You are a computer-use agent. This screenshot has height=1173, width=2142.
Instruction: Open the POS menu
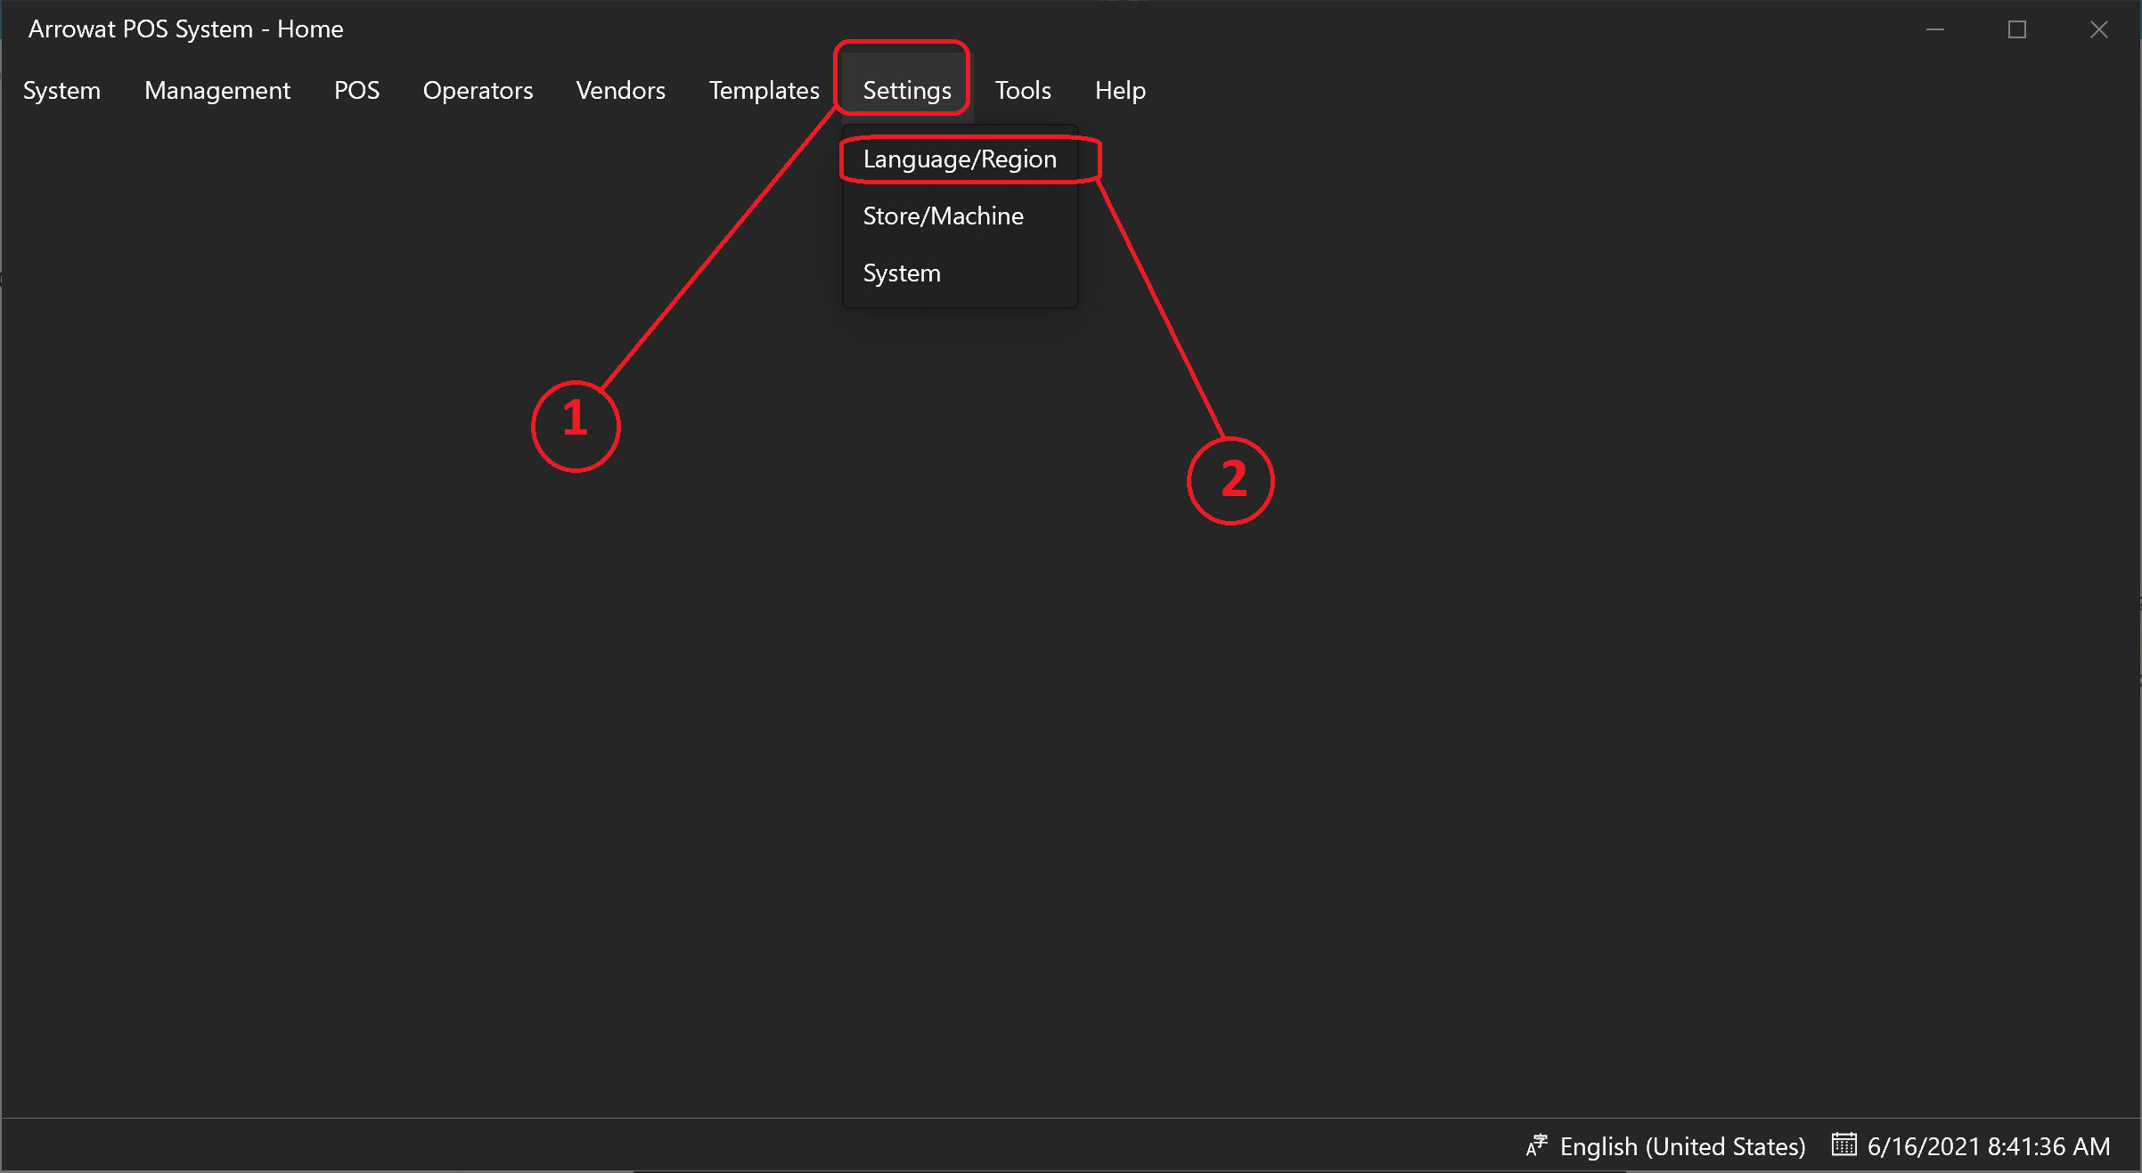356,90
